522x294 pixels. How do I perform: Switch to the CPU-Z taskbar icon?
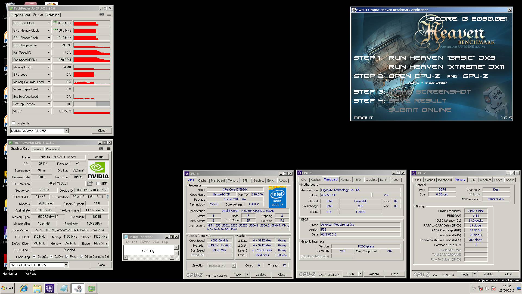tap(50, 288)
